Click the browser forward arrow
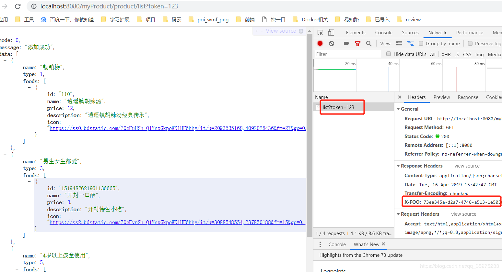 [x=5, y=6]
